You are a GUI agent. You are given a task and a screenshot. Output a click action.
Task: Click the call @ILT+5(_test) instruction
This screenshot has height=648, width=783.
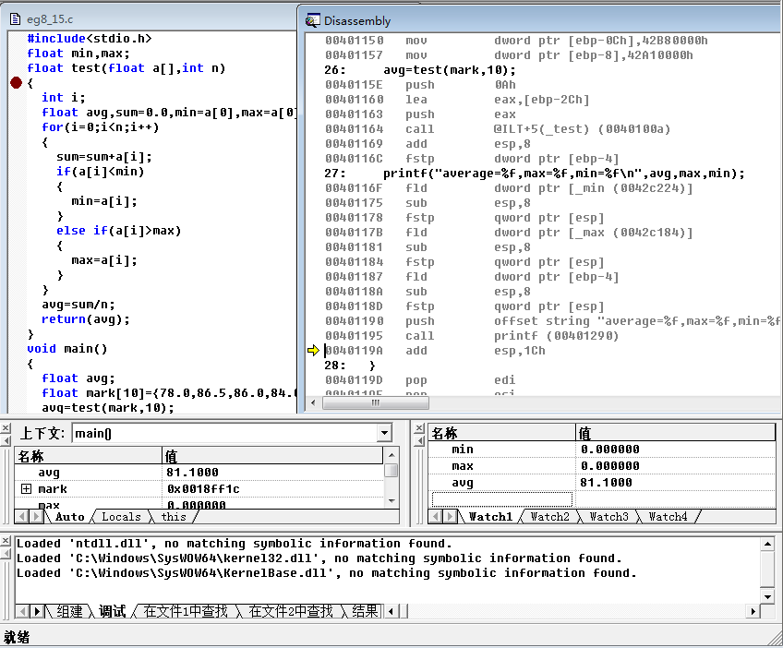498,129
